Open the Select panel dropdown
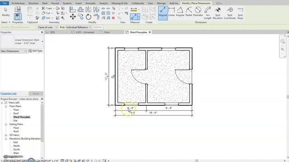The height and width of the screenshot is (162, 289). tap(5, 22)
